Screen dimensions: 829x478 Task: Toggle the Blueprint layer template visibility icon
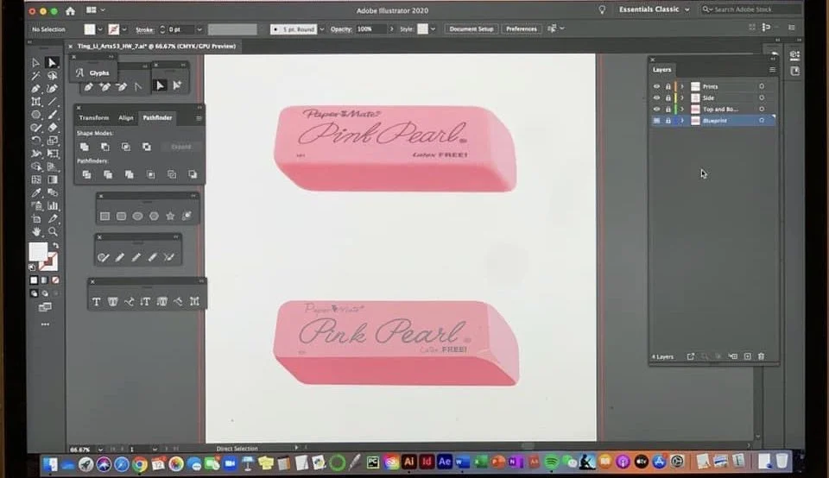tap(656, 121)
